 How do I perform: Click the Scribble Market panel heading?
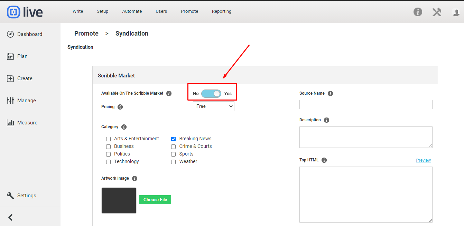pyautogui.click(x=117, y=76)
